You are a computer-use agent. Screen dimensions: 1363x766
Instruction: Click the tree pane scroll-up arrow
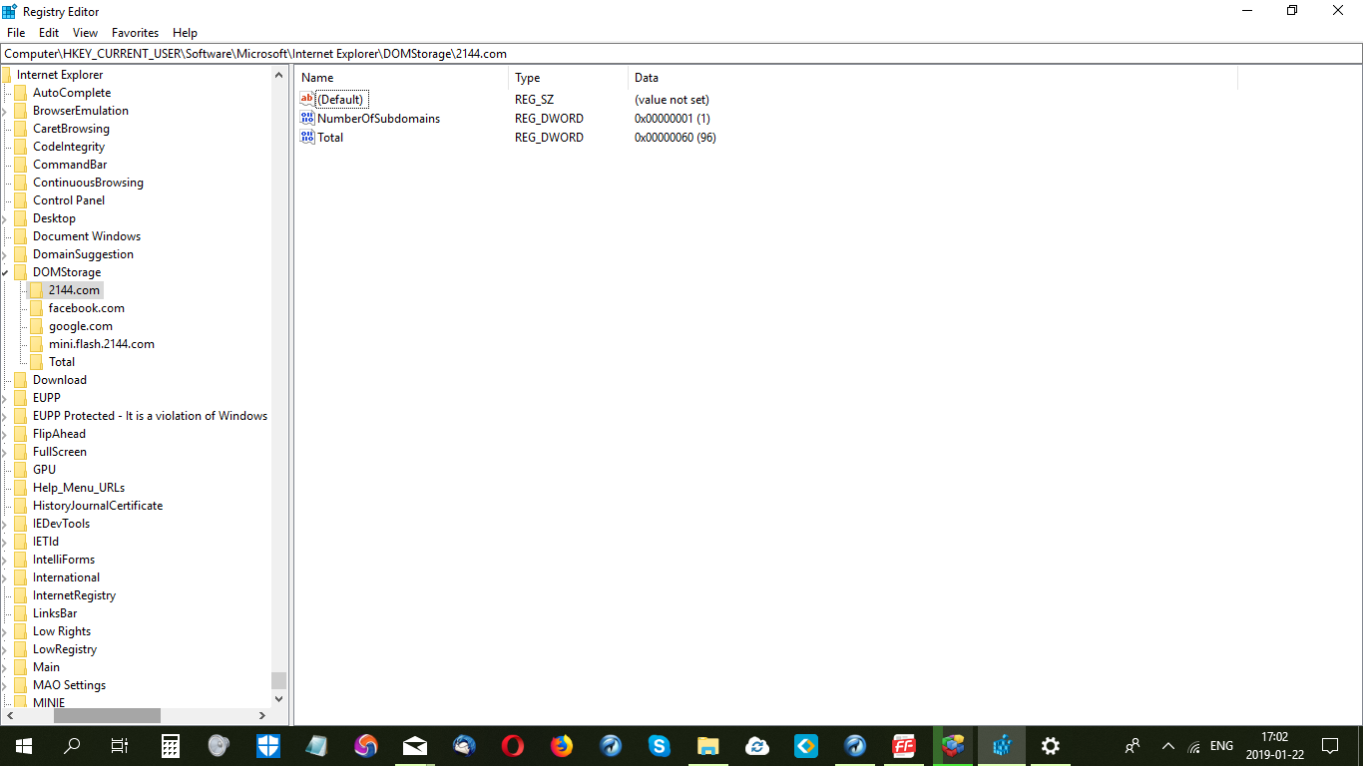coord(278,75)
